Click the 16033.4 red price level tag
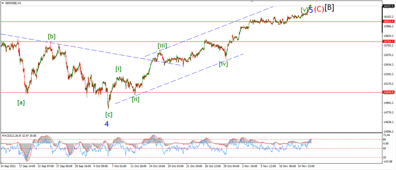Image resolution: width=396 pixels, height=170 pixels. (389, 21)
